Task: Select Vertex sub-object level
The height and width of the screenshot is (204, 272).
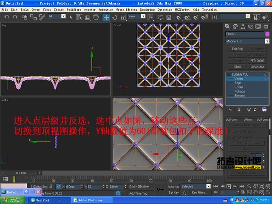Action: pyautogui.click(x=238, y=79)
